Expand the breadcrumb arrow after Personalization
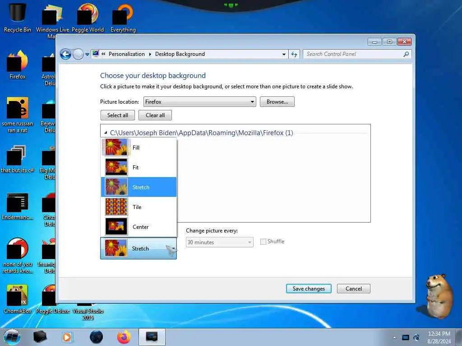This screenshot has height=346, width=462. [x=150, y=54]
